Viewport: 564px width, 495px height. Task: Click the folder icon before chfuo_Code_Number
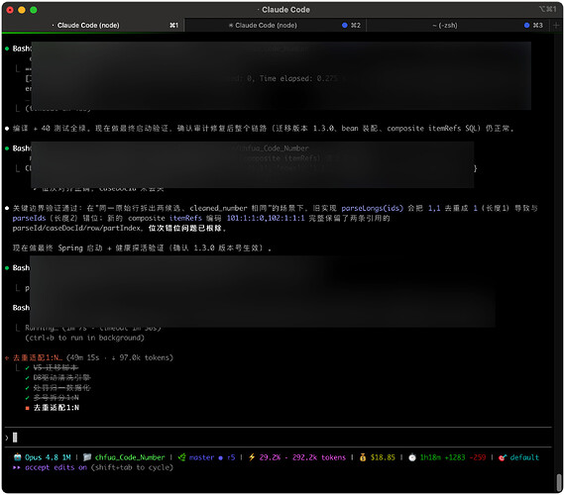[x=87, y=457]
